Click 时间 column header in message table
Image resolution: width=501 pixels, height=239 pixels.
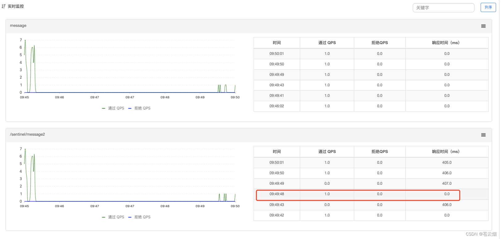point(277,43)
